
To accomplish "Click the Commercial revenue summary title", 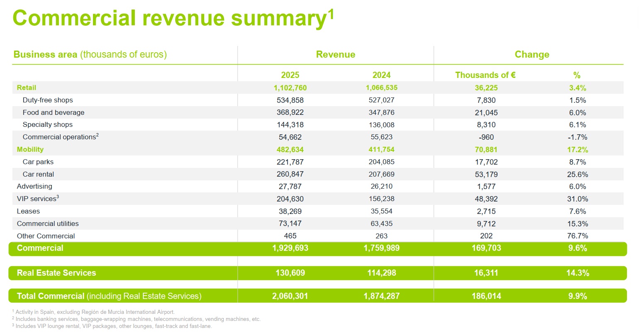I will pyautogui.click(x=173, y=18).
